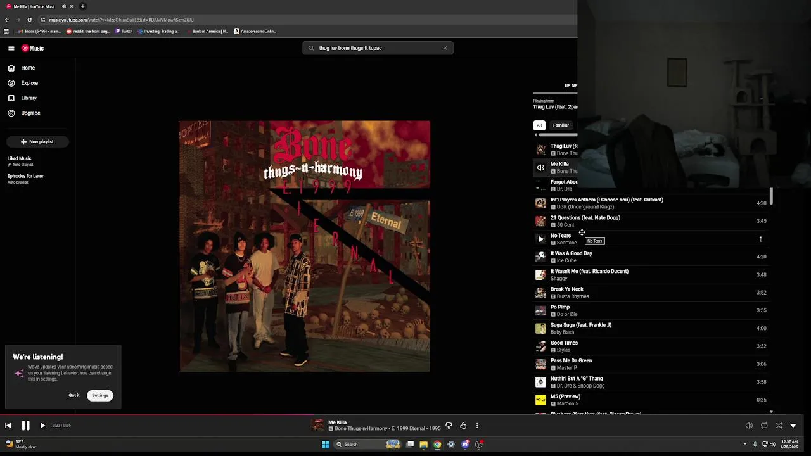Click the small album thumbnail in player bar
811x456 pixels.
317,426
